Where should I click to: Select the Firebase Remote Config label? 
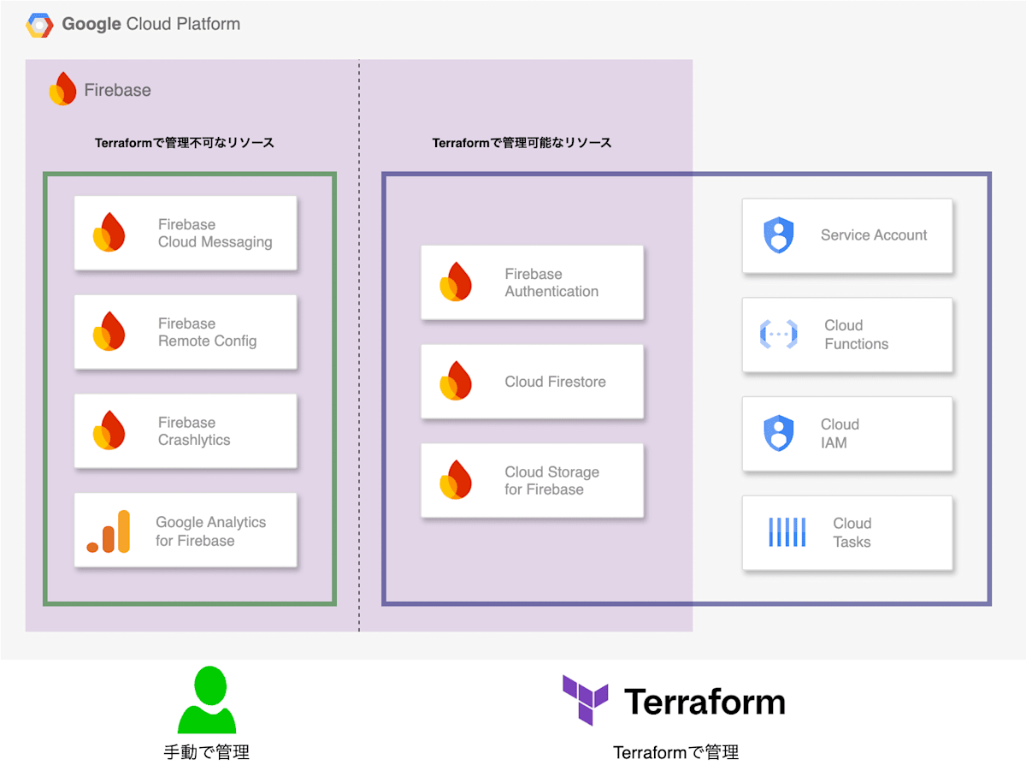[x=207, y=332]
